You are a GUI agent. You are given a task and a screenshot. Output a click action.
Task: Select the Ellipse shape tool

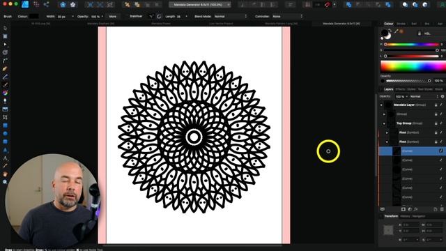[x=5, y=133]
